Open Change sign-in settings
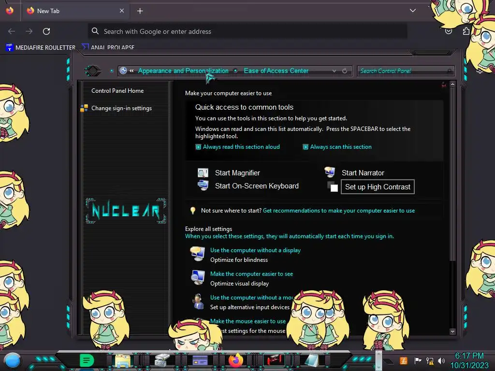This screenshot has width=495, height=371. [x=121, y=108]
